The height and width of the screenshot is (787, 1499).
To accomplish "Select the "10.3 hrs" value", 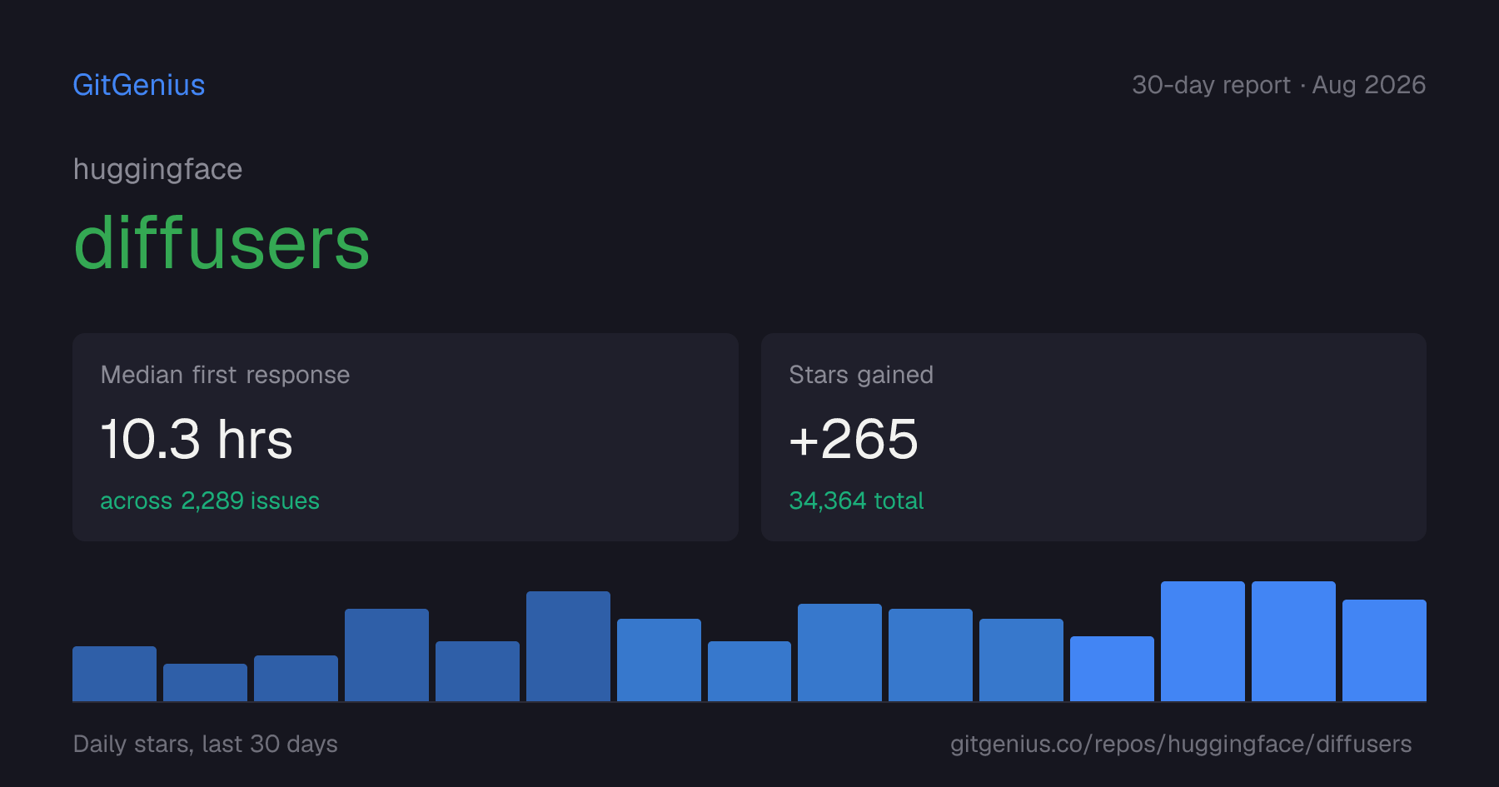I will point(197,439).
